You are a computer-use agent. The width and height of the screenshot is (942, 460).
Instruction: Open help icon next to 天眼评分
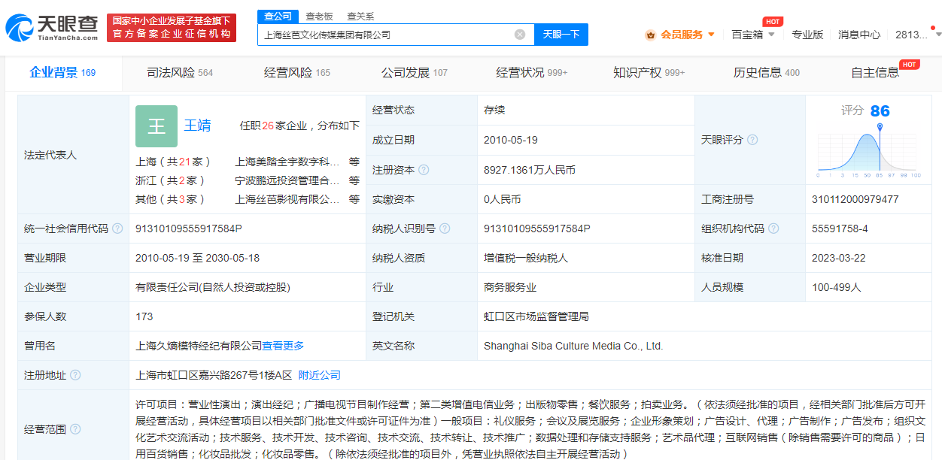tap(752, 140)
